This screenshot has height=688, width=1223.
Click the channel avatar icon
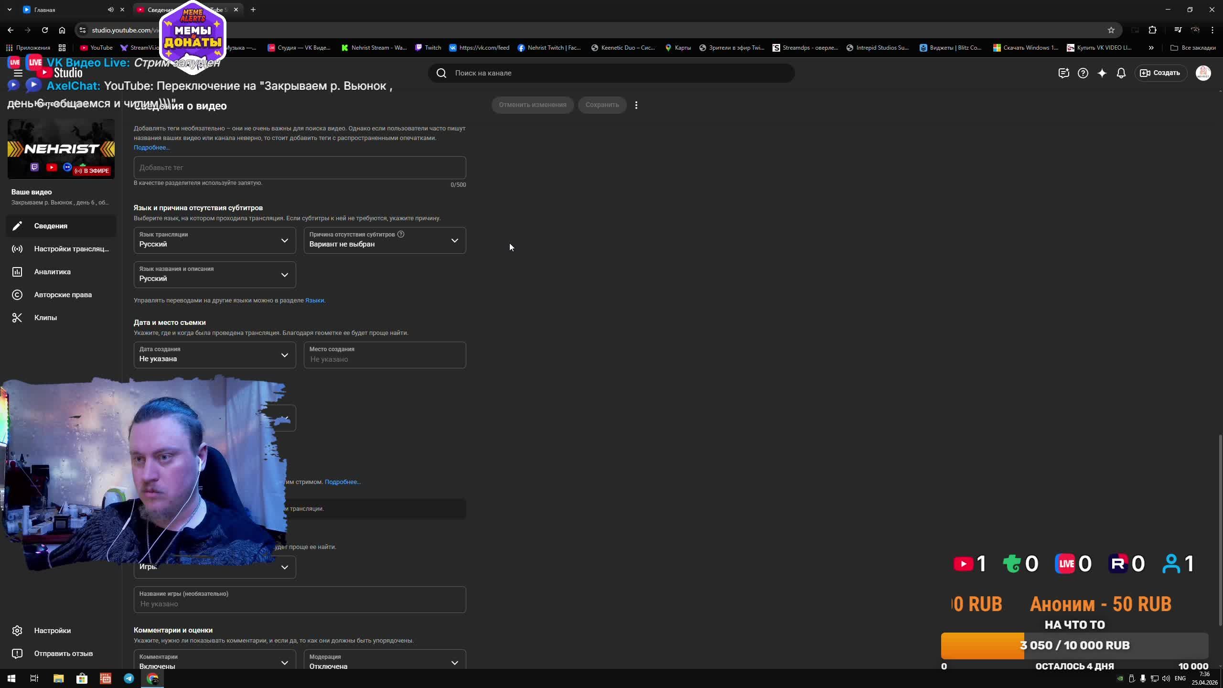[1203, 73]
